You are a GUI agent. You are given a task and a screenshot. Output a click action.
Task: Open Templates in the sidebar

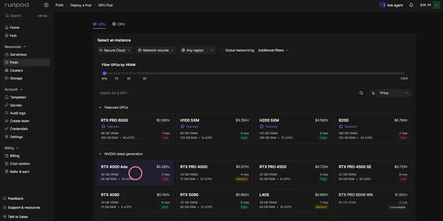coord(26,97)
